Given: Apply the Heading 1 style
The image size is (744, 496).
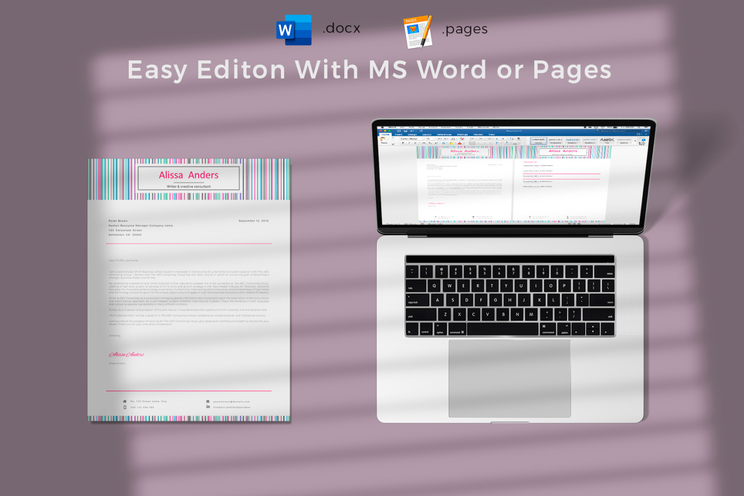Looking at the screenshot, I should (x=572, y=140).
